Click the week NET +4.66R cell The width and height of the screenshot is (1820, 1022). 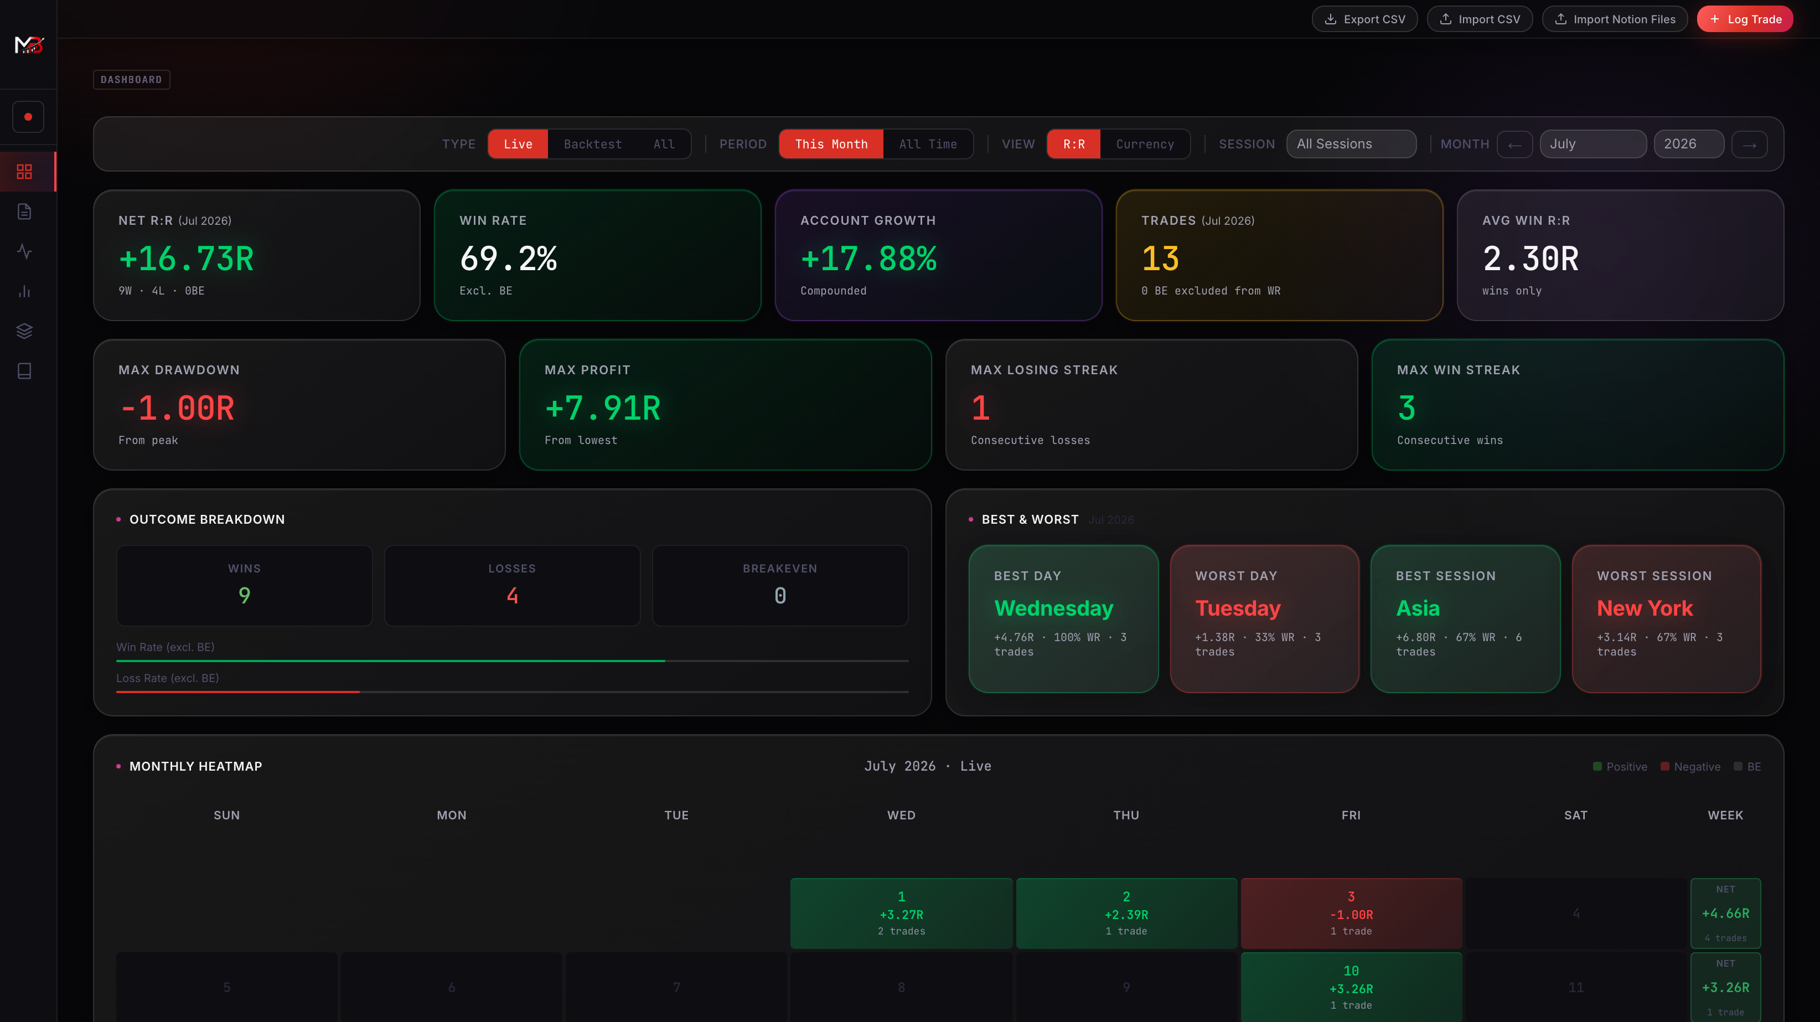tap(1725, 913)
